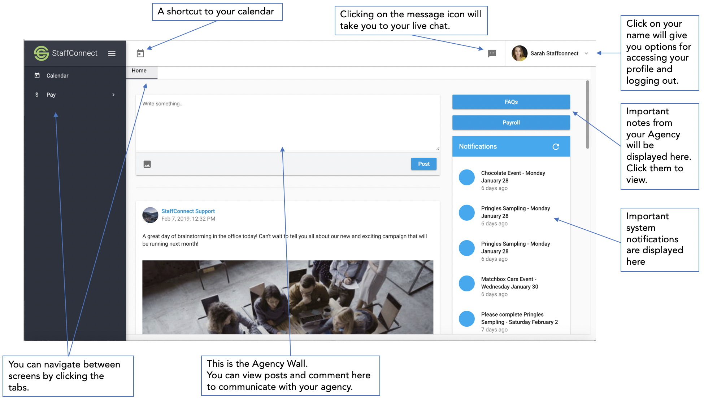Switch to the Home tab
The image size is (704, 401).
coord(139,71)
